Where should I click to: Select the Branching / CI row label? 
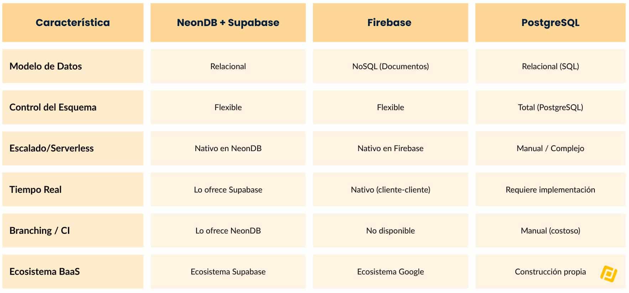(73, 231)
